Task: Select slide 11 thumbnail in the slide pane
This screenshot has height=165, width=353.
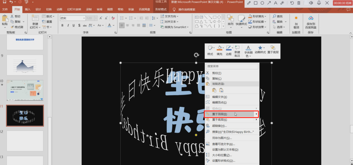Action: pyautogui.click(x=25, y=115)
